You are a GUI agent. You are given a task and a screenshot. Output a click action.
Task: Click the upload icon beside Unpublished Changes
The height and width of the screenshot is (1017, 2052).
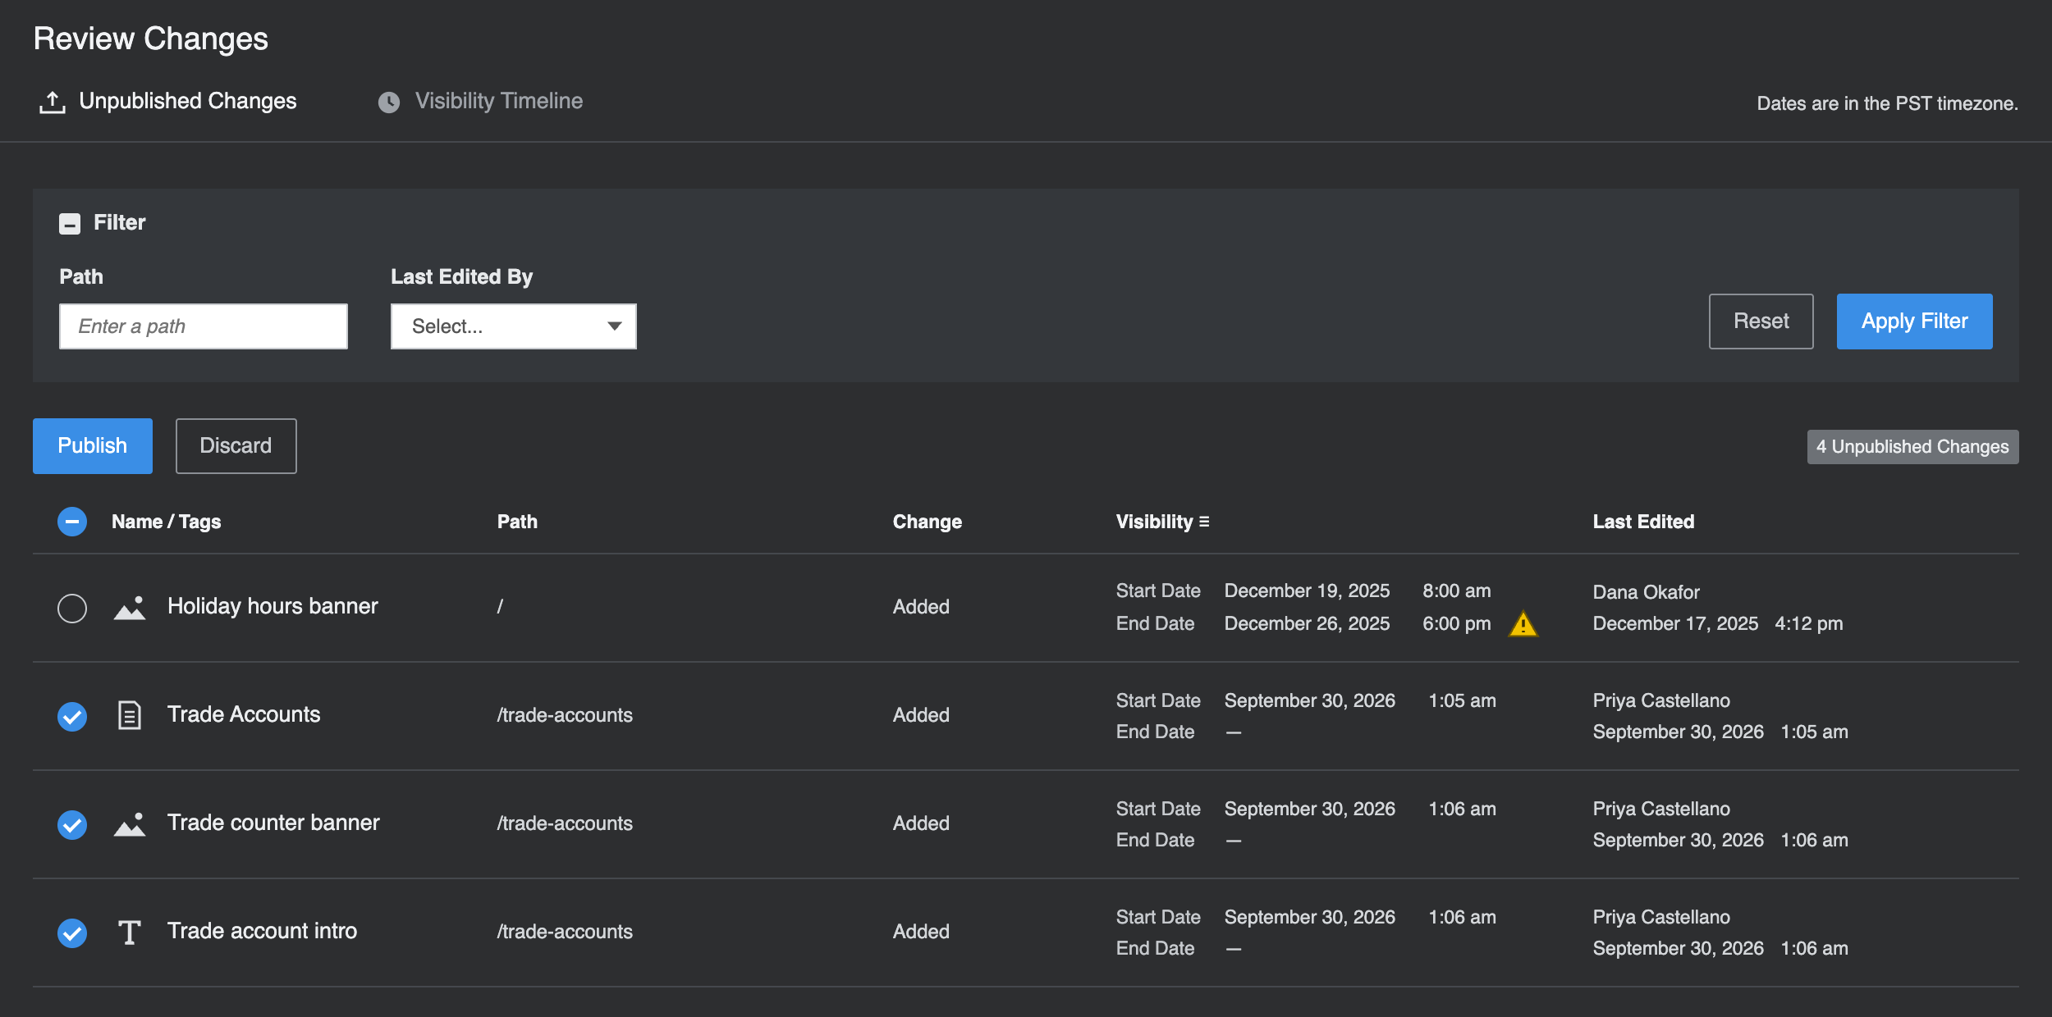click(53, 103)
